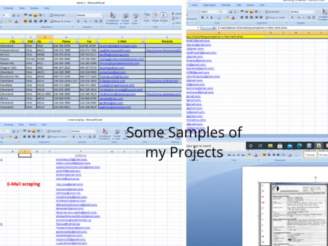The height and width of the screenshot is (246, 328).
Task: Open email link in first Cleveland row
Action: click(x=118, y=46)
